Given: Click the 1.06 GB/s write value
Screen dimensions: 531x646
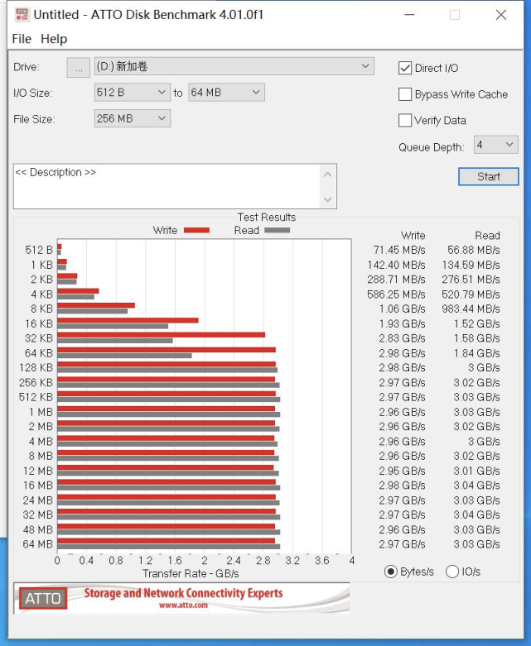Looking at the screenshot, I should point(402,309).
